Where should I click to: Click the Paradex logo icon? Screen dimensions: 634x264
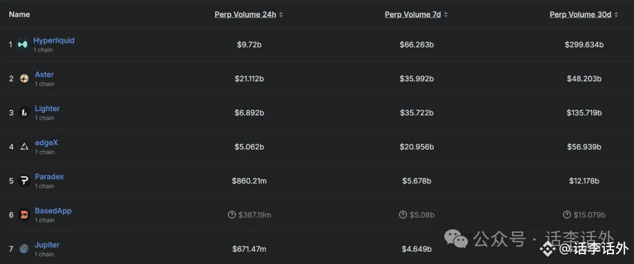pyautogui.click(x=24, y=181)
